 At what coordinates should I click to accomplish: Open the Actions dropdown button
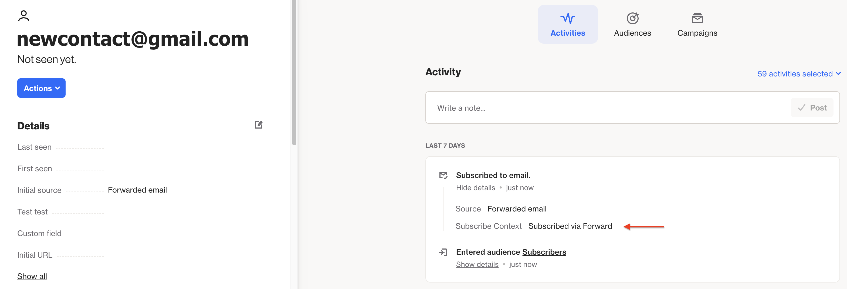point(41,88)
